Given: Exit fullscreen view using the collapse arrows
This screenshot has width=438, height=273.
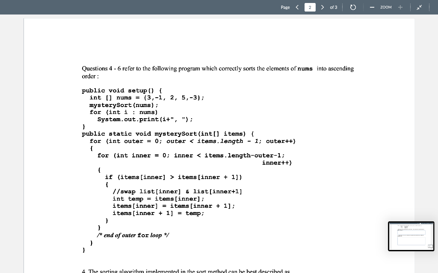Looking at the screenshot, I should point(419,7).
